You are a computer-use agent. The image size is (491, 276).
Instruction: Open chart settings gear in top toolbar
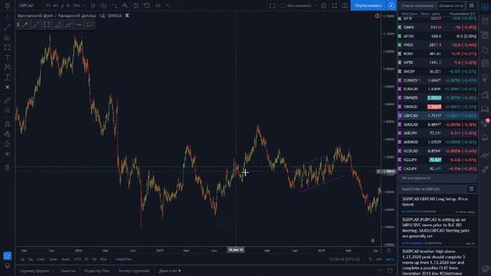324,5
